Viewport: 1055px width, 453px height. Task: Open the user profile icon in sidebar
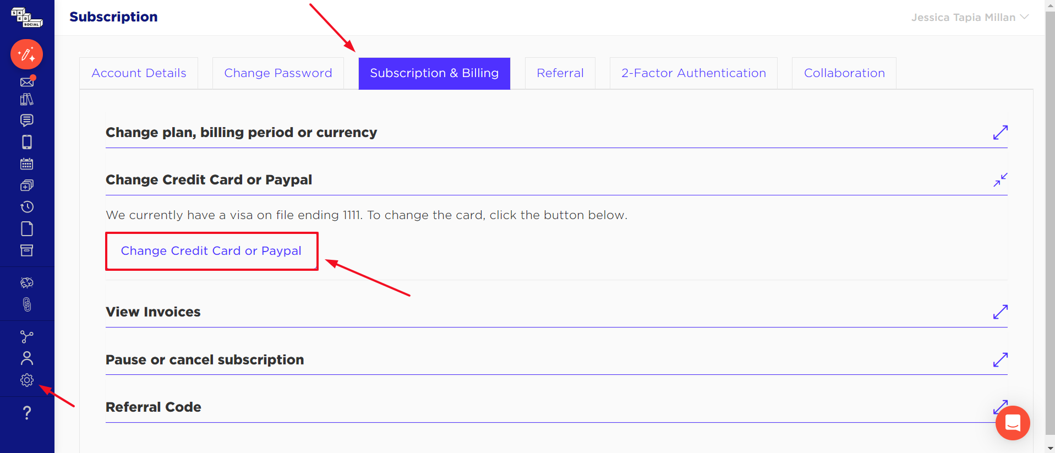point(26,358)
